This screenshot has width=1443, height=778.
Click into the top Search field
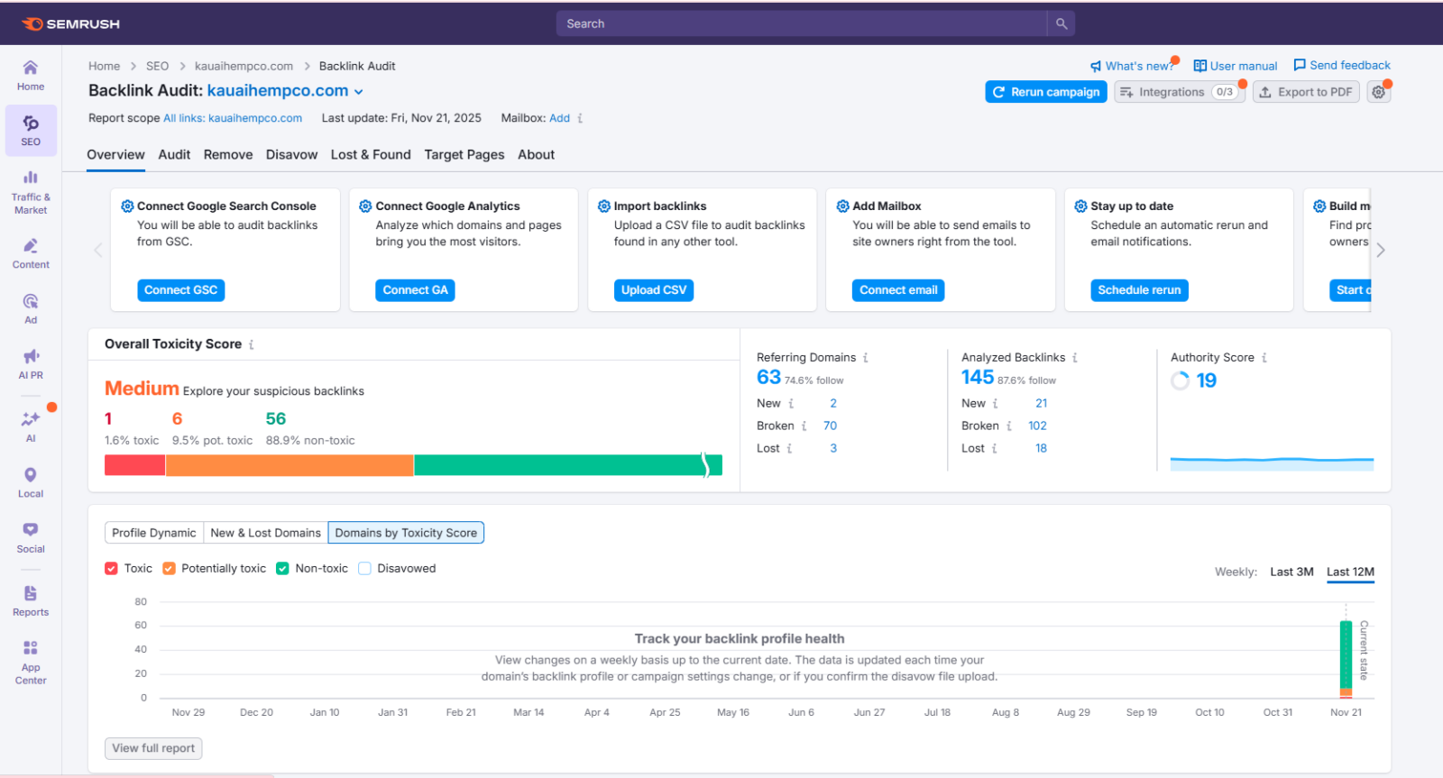pyautogui.click(x=802, y=23)
